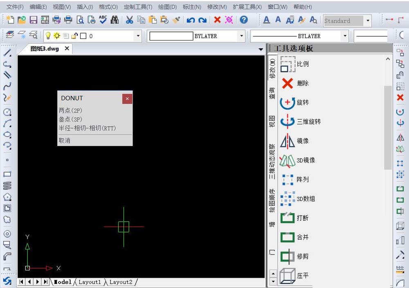Open 修改(M) menu
409x288 pixels.
click(x=217, y=7)
